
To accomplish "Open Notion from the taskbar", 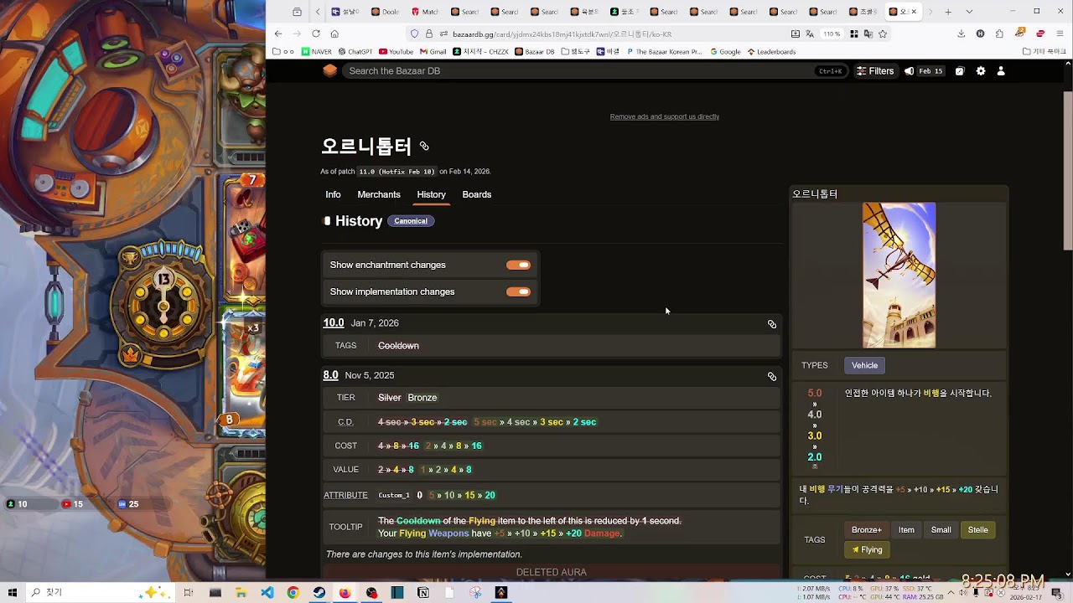I will pos(423,592).
